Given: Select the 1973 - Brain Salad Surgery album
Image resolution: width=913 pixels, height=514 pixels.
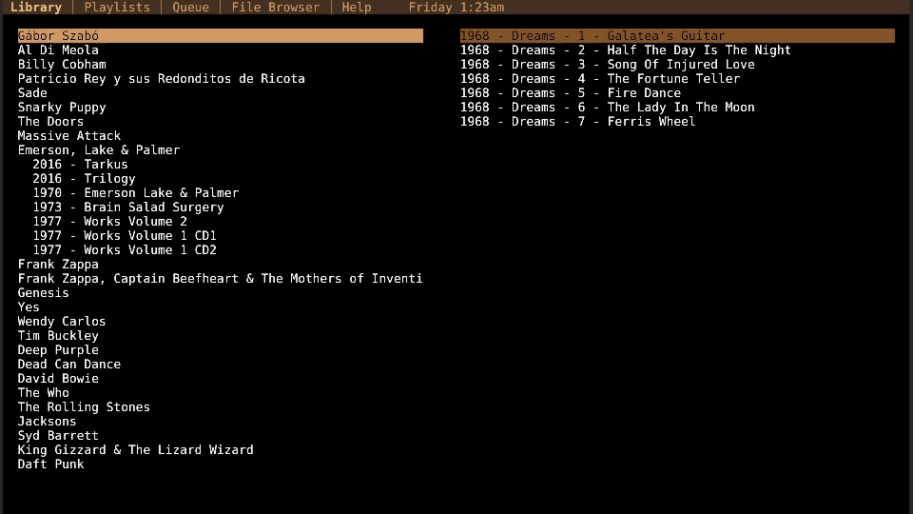Looking at the screenshot, I should pos(128,208).
